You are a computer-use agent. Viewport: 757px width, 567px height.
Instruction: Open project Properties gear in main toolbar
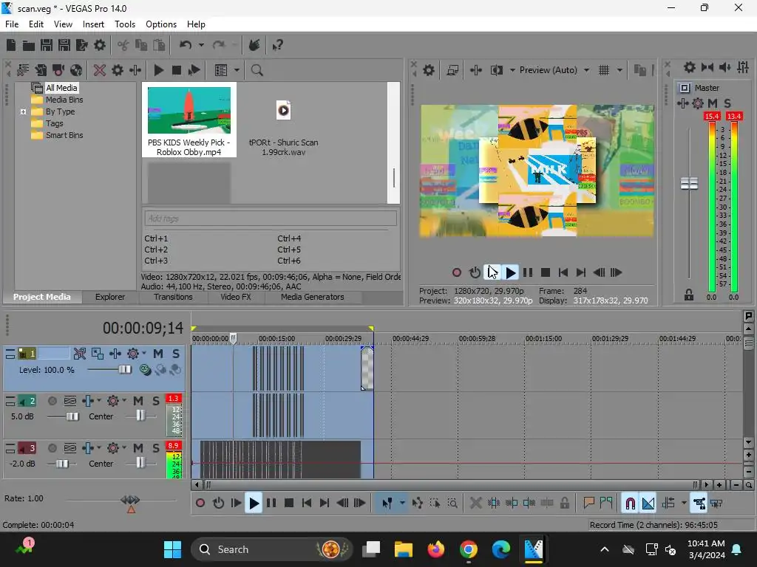point(100,45)
